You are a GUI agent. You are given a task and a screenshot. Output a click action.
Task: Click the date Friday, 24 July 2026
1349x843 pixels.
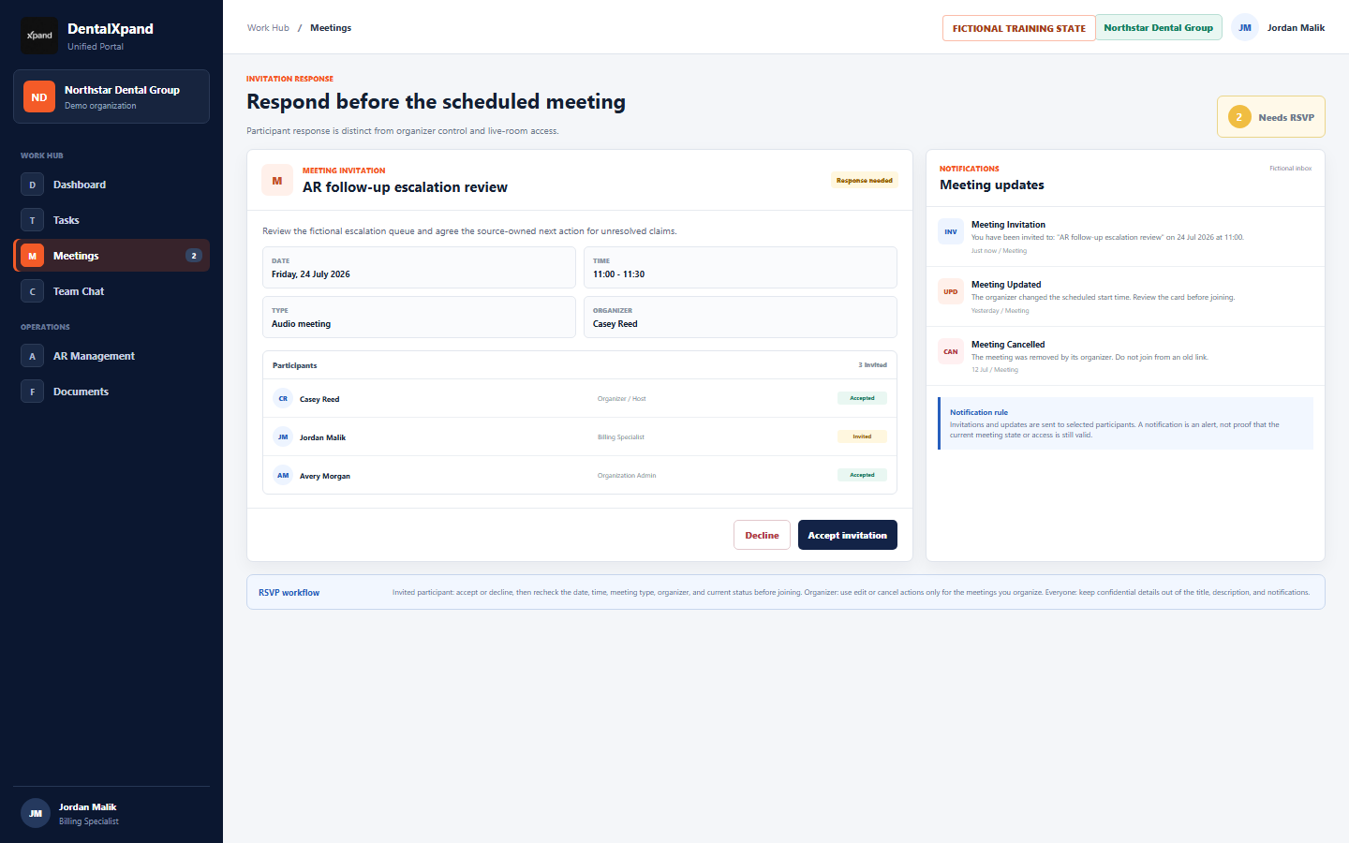[311, 274]
